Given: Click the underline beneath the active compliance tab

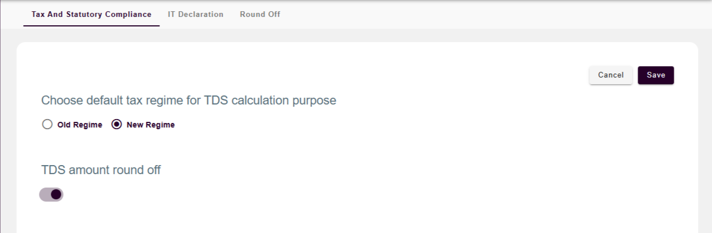Looking at the screenshot, I should point(91,26).
